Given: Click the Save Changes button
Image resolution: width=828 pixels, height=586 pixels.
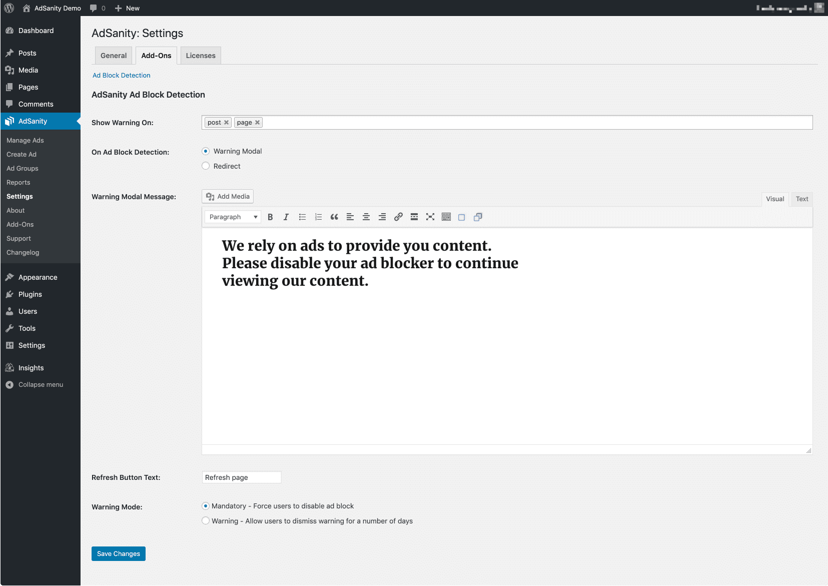Looking at the screenshot, I should pyautogui.click(x=119, y=554).
